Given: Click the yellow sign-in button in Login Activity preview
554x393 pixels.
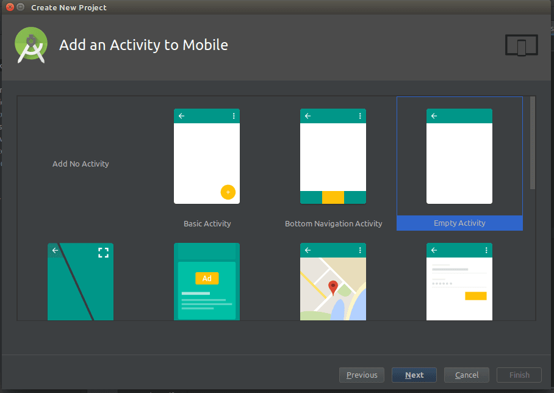Looking at the screenshot, I should click(x=477, y=296).
